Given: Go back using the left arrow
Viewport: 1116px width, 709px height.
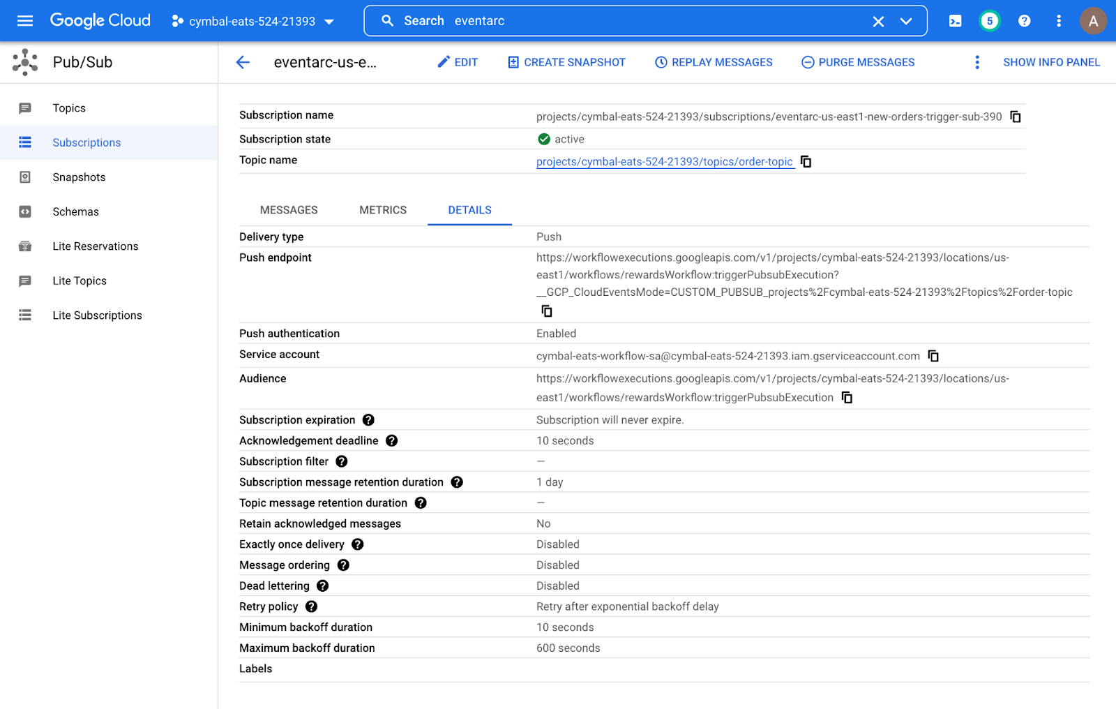Looking at the screenshot, I should [x=243, y=62].
